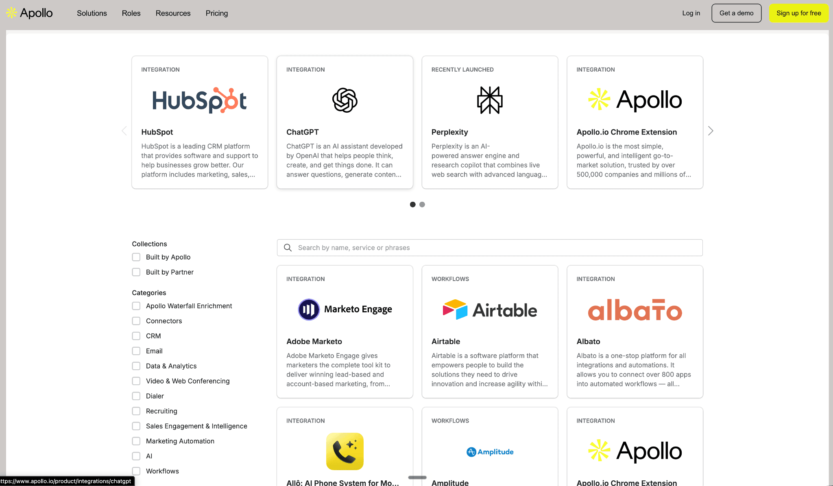The height and width of the screenshot is (486, 833).
Task: Open the Solutions menu
Action: (x=92, y=13)
